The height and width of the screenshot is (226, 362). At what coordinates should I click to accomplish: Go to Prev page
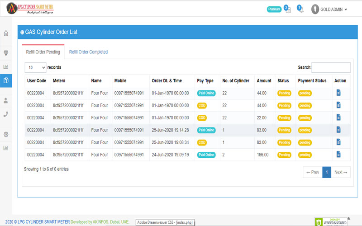(x=313, y=172)
